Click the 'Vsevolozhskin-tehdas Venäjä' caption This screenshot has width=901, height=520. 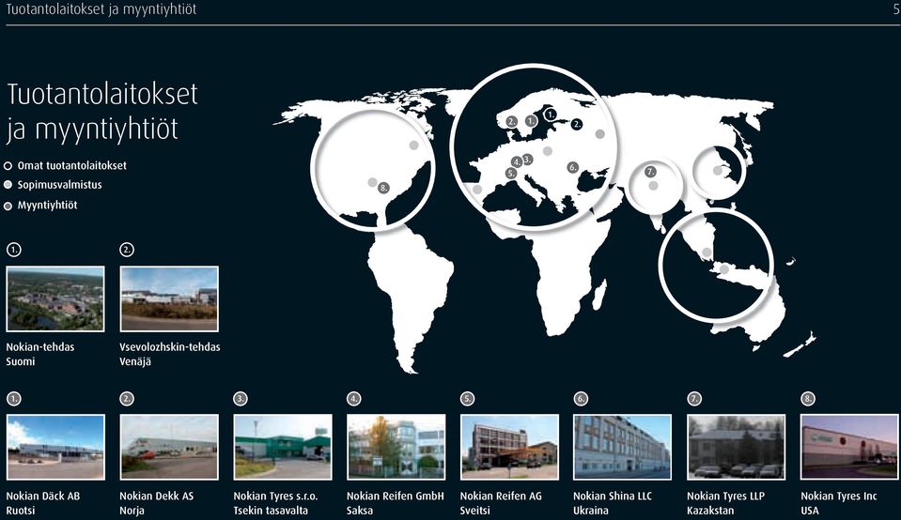[x=169, y=354]
